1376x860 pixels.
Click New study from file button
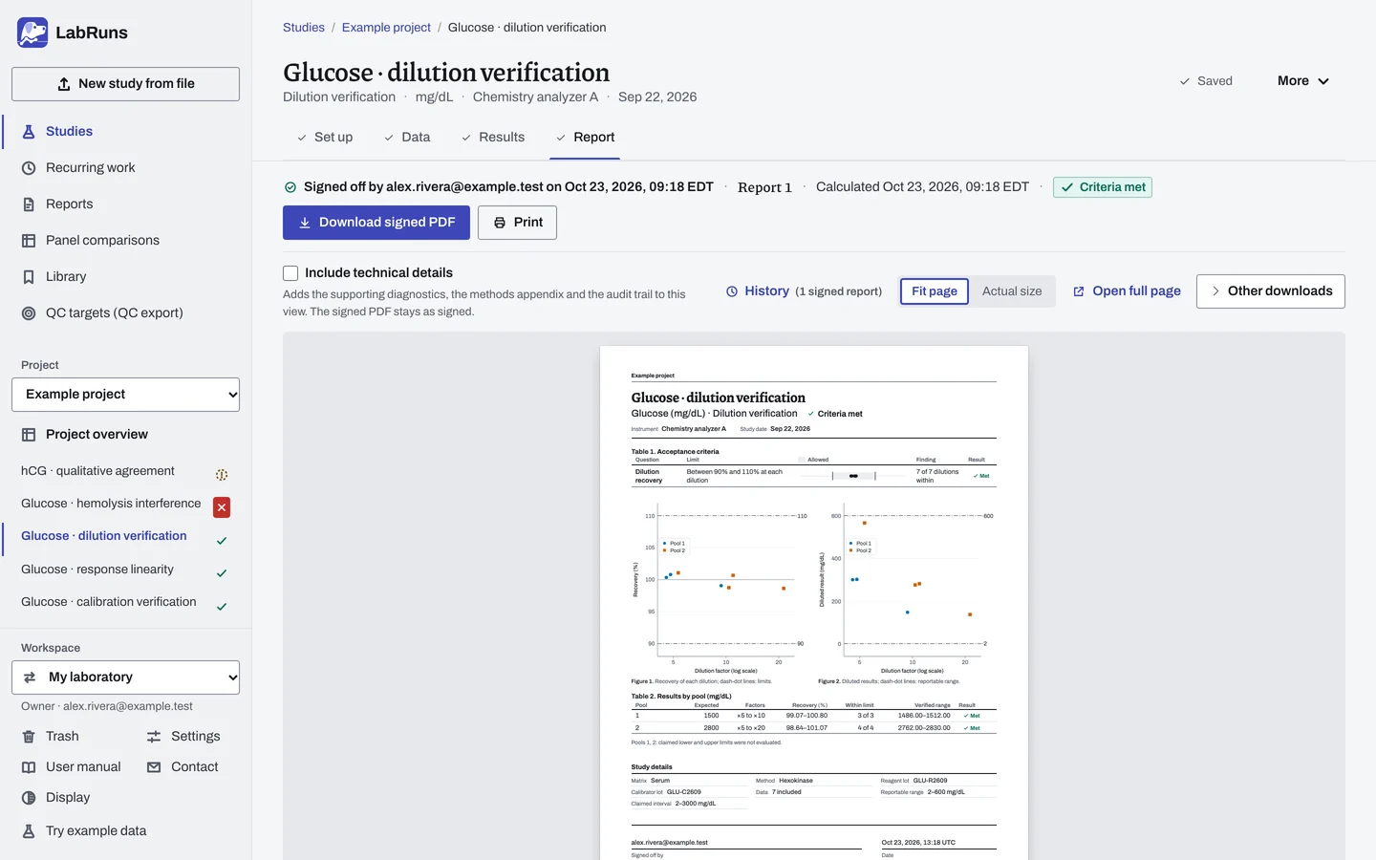tap(125, 84)
